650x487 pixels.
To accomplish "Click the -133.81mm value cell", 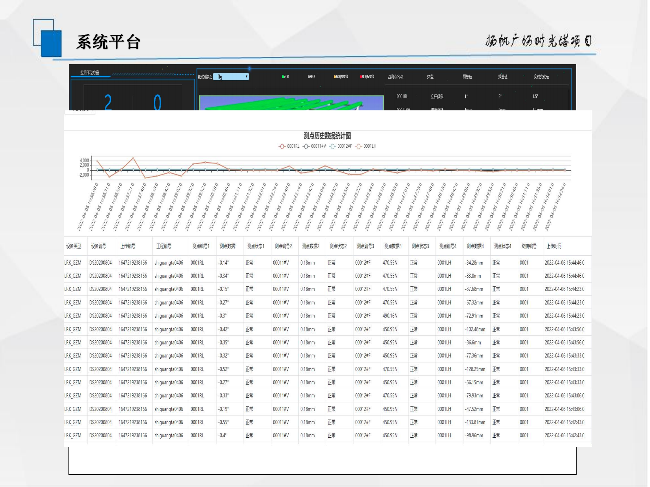I will click(475, 422).
